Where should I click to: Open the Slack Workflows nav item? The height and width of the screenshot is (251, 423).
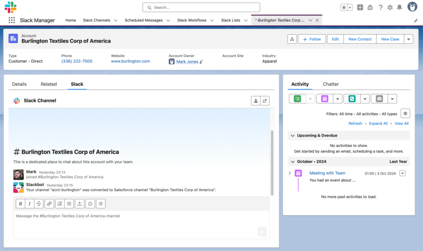pyautogui.click(x=192, y=20)
